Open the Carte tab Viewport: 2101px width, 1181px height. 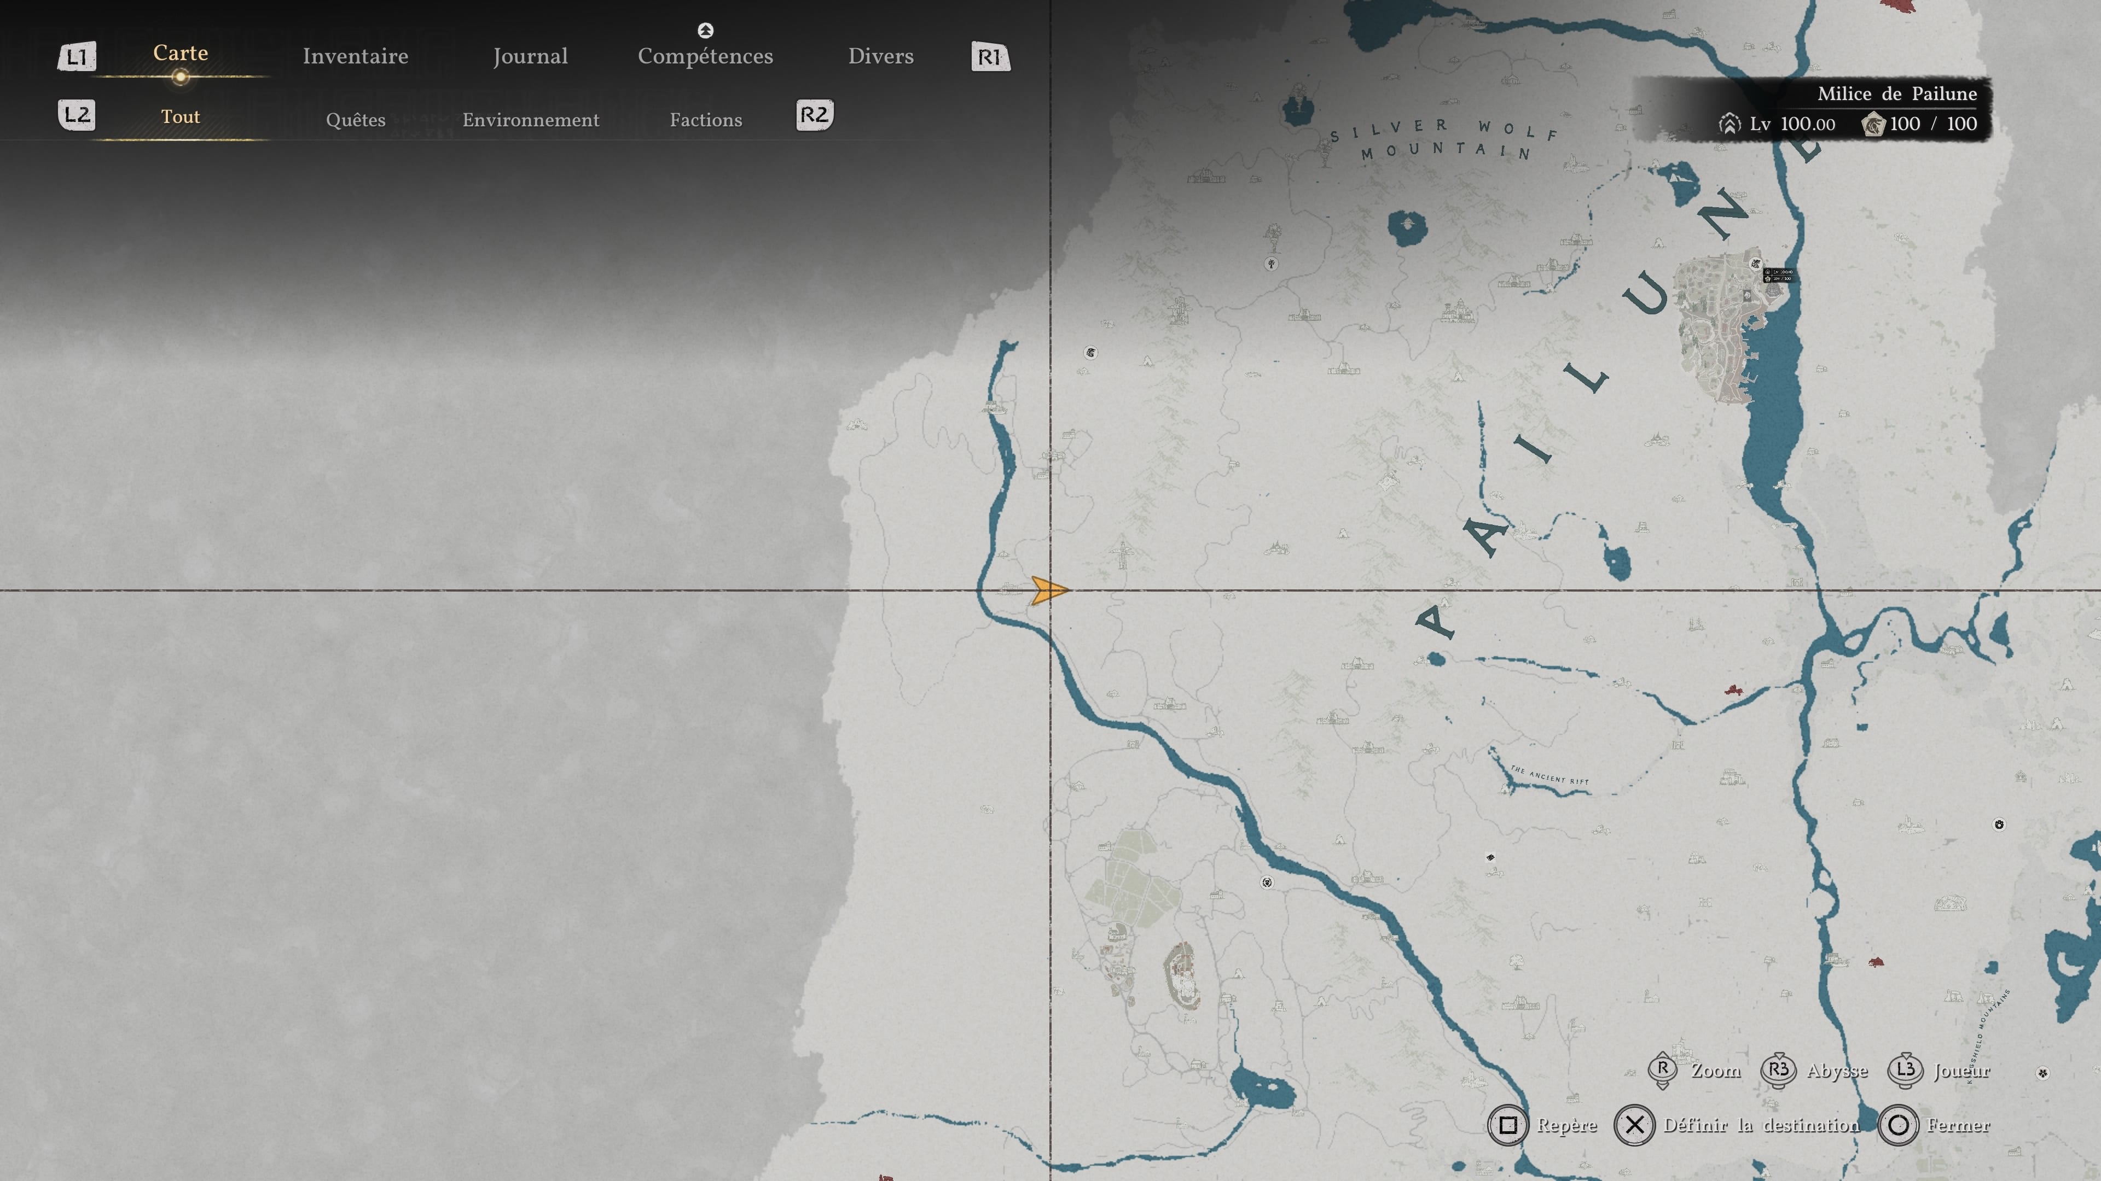click(180, 53)
